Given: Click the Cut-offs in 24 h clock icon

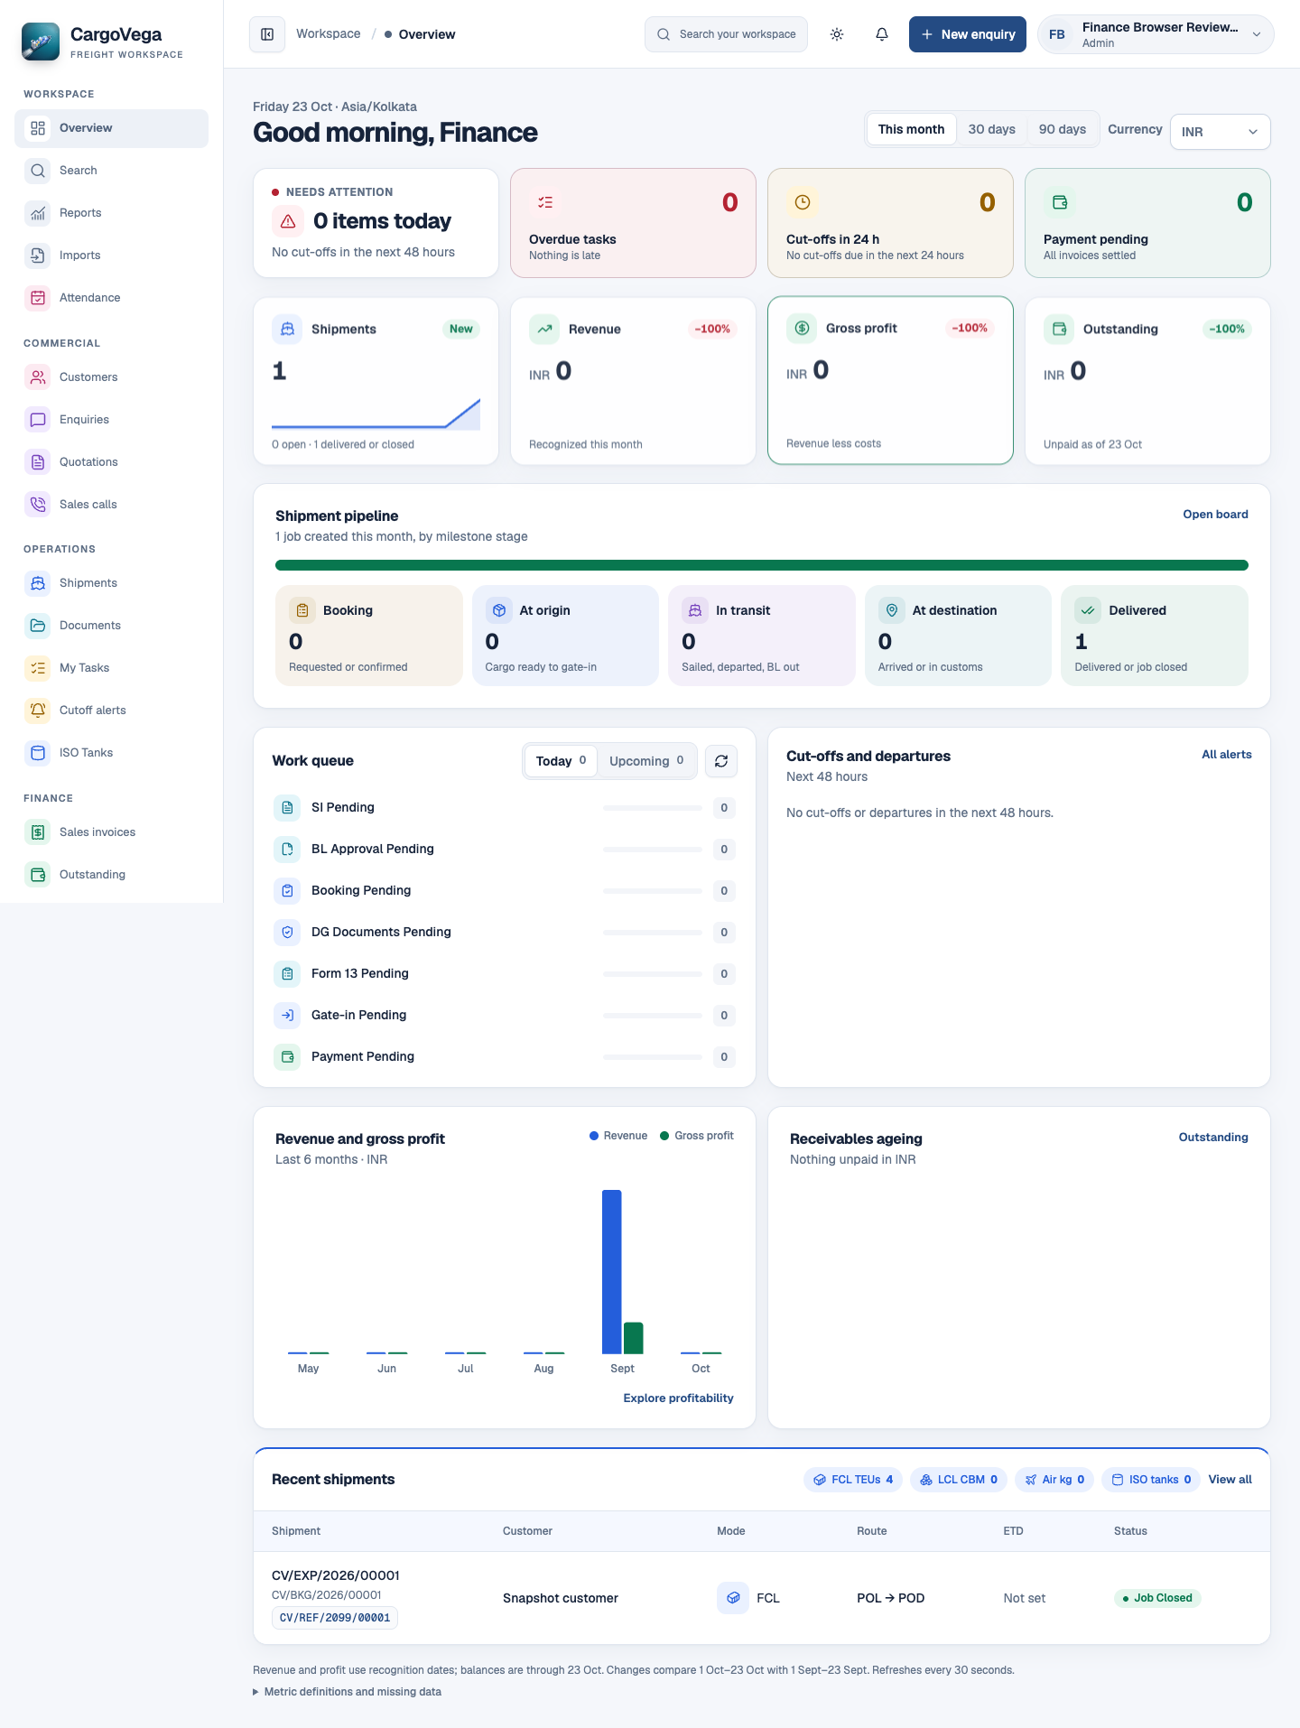Looking at the screenshot, I should (803, 202).
